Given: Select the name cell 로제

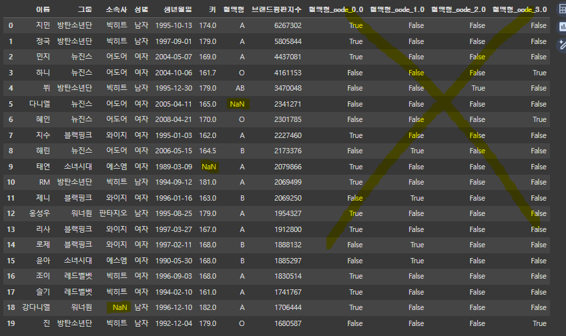Looking at the screenshot, I should (x=43, y=245).
